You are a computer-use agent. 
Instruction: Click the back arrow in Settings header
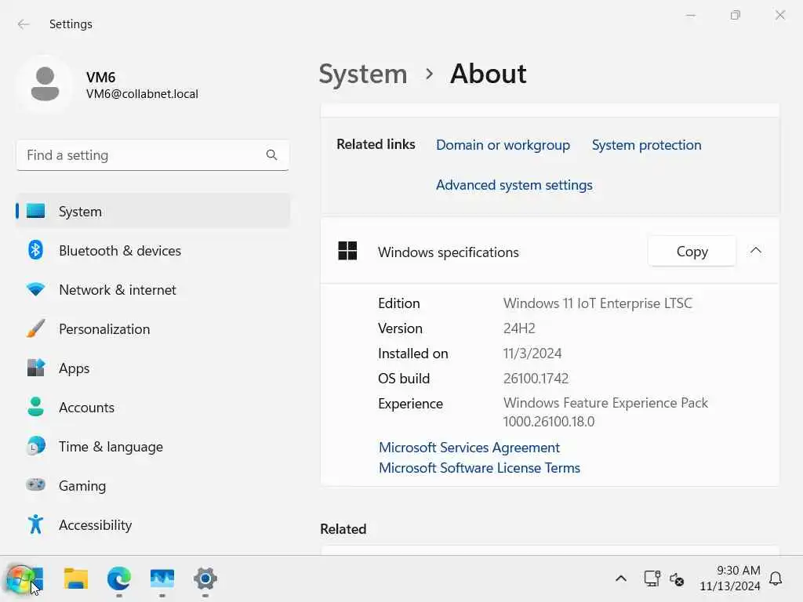[24, 24]
